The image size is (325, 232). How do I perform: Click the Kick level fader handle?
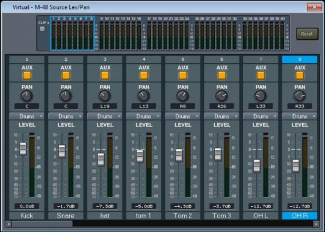(23, 149)
